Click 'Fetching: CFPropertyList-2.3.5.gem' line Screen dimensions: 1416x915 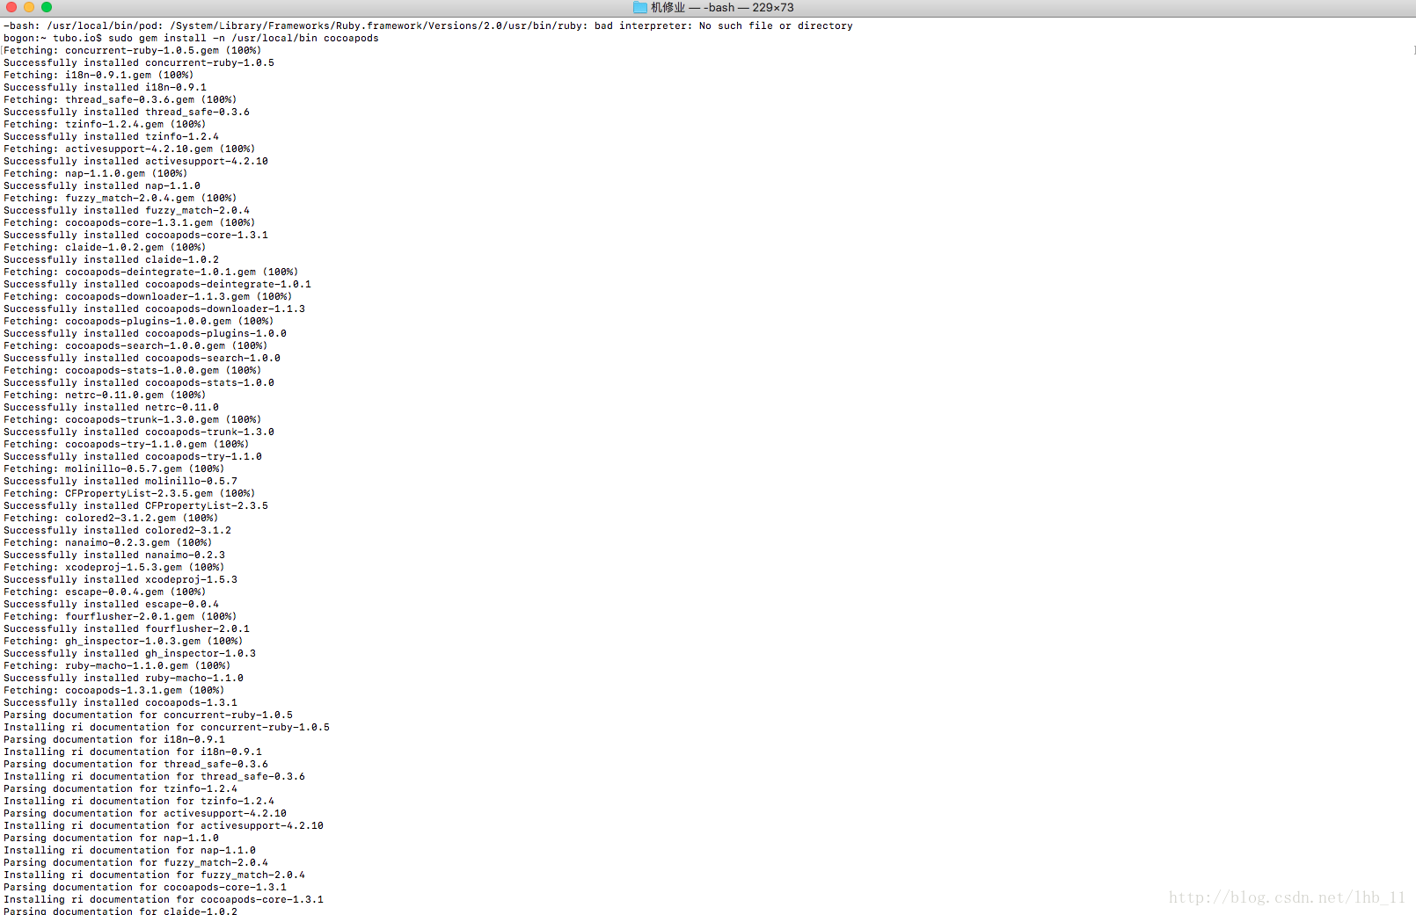pyautogui.click(x=129, y=493)
